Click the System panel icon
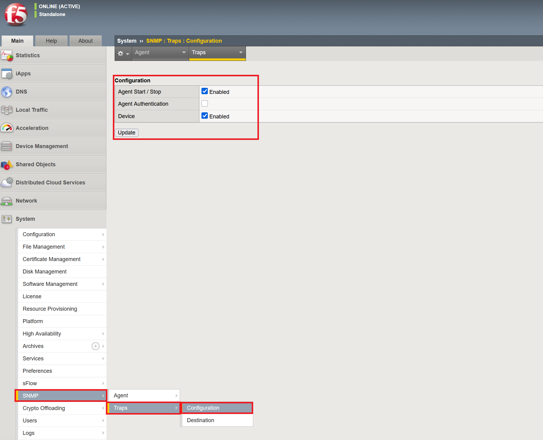This screenshot has height=440, width=543. (x=7, y=219)
